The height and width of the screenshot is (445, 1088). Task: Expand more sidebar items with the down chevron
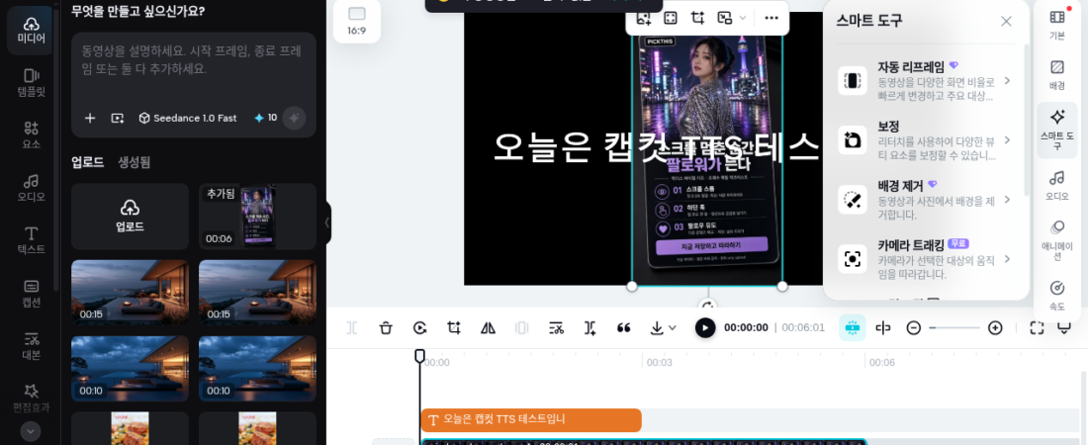[x=31, y=431]
